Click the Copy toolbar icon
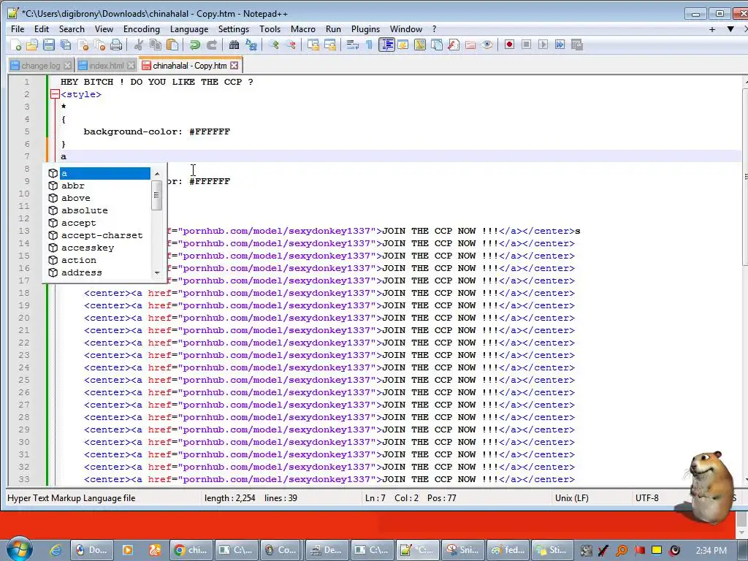The image size is (748, 561). pyautogui.click(x=156, y=45)
